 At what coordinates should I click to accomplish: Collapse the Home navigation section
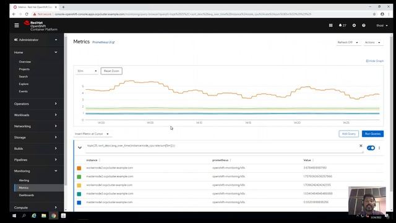coord(36,52)
